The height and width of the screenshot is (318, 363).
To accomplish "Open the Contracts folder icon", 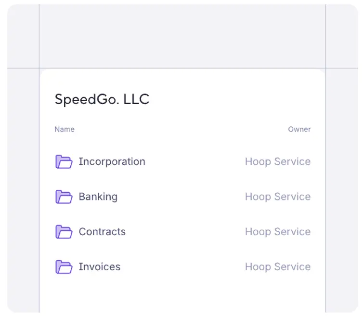I will (x=64, y=232).
